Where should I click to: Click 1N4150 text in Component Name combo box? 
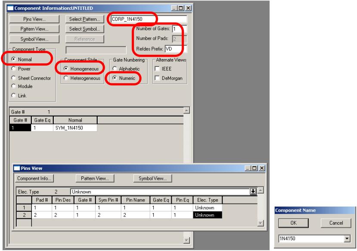(287, 238)
